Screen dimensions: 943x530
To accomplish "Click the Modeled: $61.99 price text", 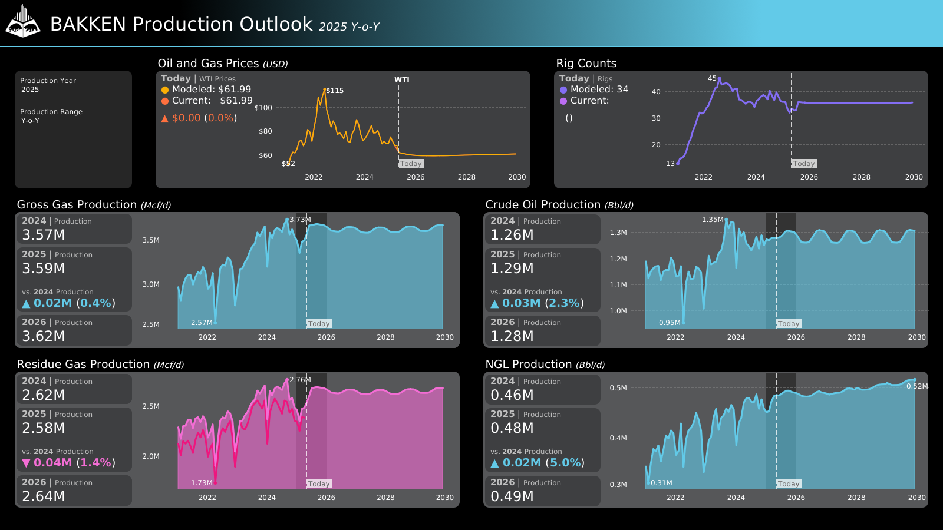I will 212,90.
